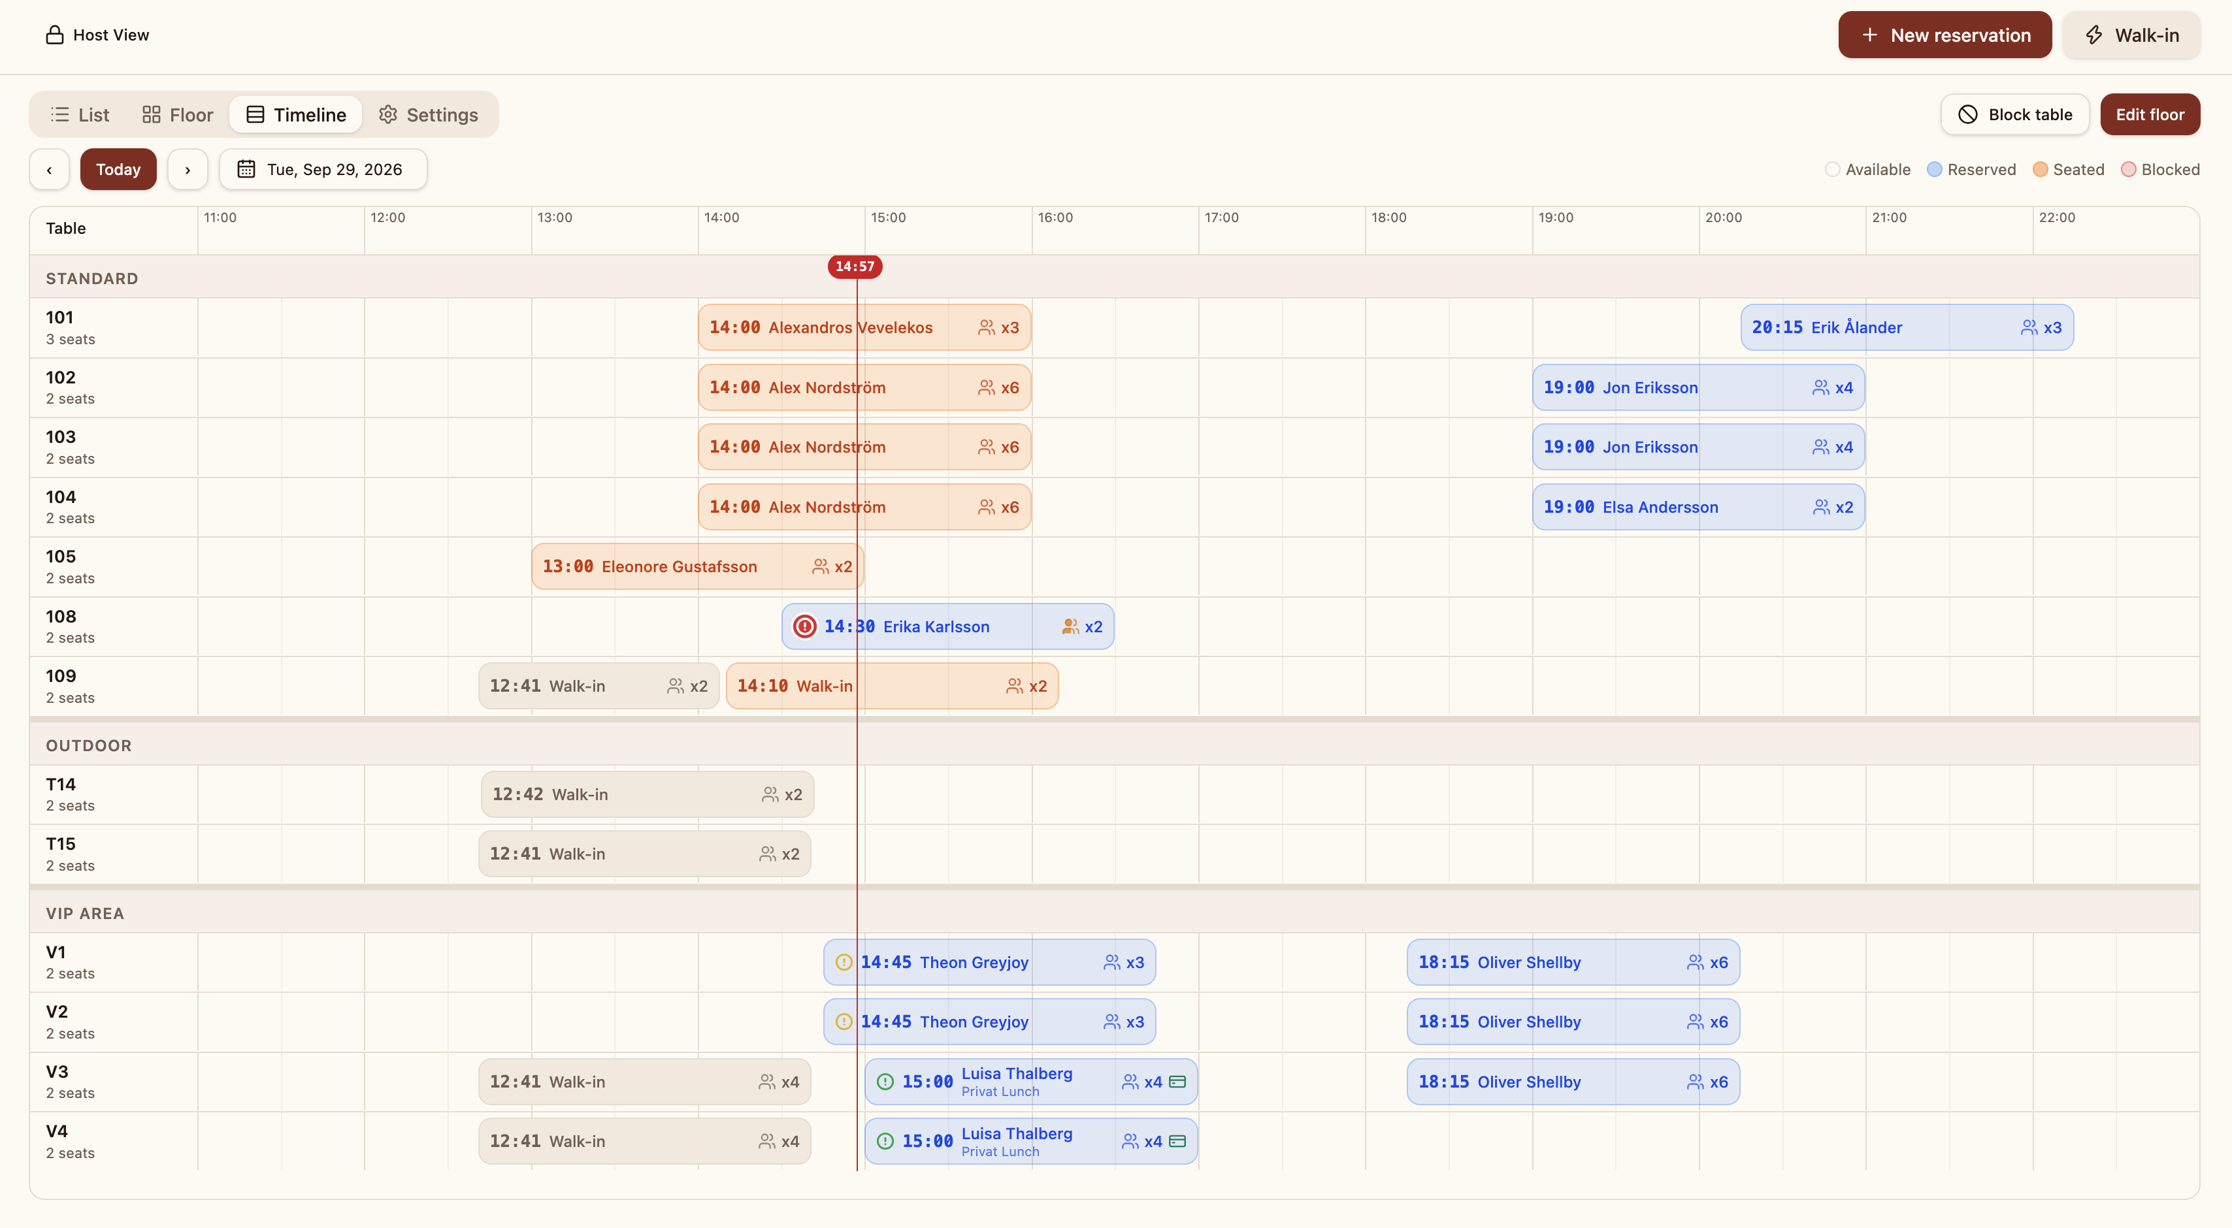Open the Settings tab
This screenshot has height=1228, width=2232.
coord(429,114)
